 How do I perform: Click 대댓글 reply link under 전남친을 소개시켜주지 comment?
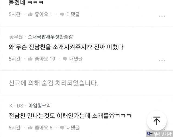pos(76,59)
